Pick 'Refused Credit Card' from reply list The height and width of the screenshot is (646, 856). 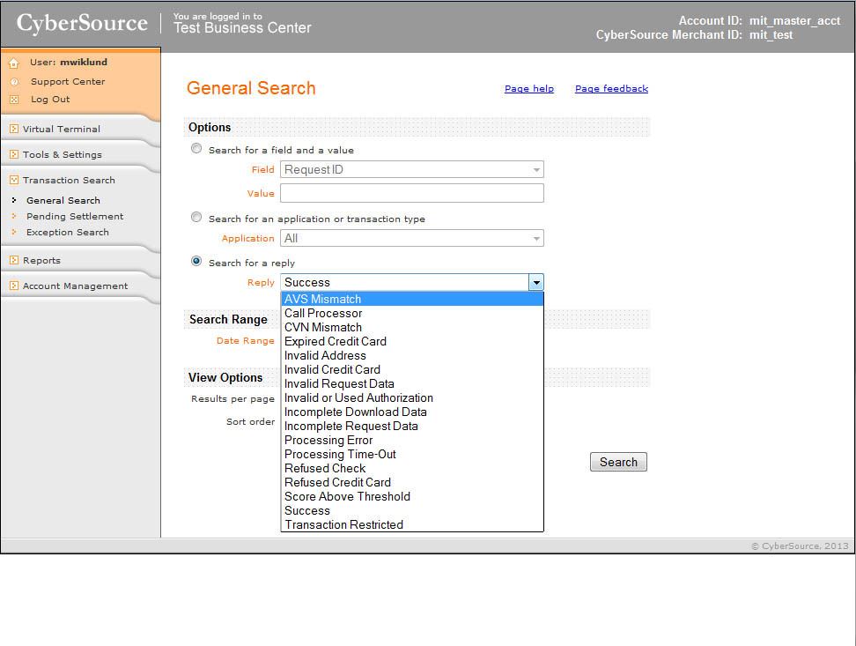pyautogui.click(x=337, y=482)
